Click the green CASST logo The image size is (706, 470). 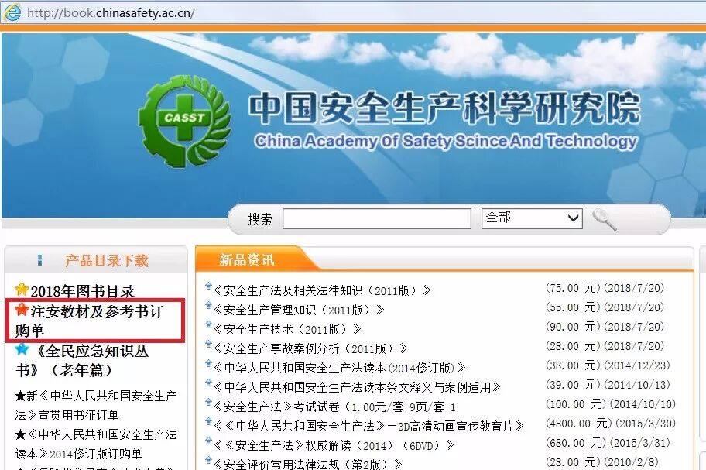184,121
